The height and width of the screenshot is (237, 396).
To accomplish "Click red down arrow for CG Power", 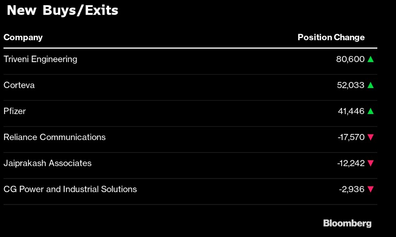I will tap(370, 189).
